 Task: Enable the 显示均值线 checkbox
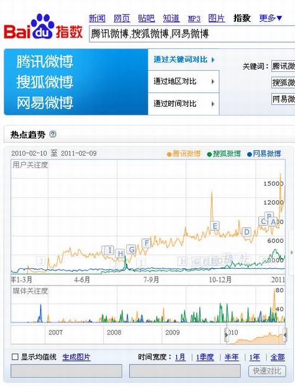15,357
